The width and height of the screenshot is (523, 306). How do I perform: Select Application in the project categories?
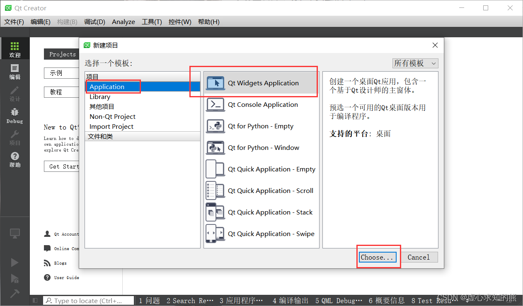point(143,87)
